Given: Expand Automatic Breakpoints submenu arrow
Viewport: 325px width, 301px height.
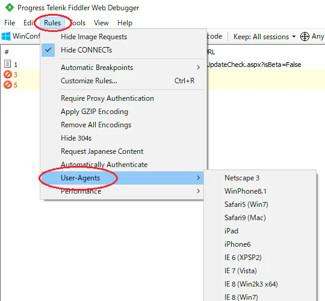Looking at the screenshot, I should [199, 68].
